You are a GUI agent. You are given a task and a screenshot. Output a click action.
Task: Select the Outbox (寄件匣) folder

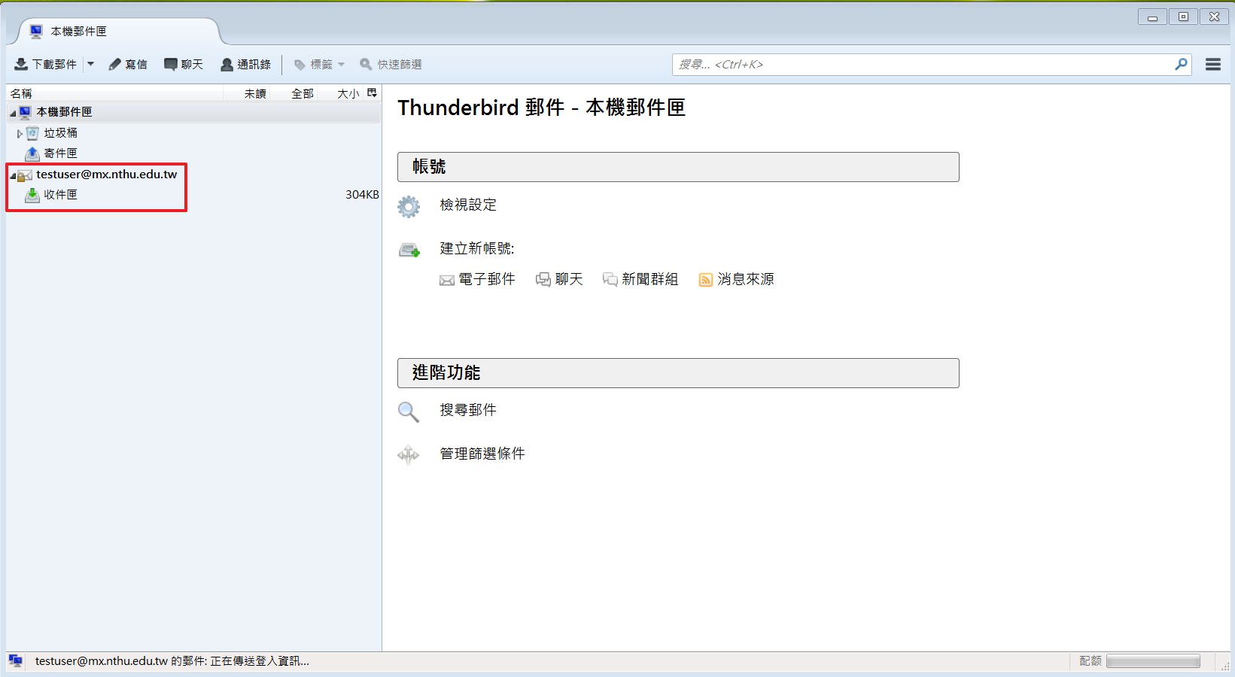pyautogui.click(x=60, y=153)
